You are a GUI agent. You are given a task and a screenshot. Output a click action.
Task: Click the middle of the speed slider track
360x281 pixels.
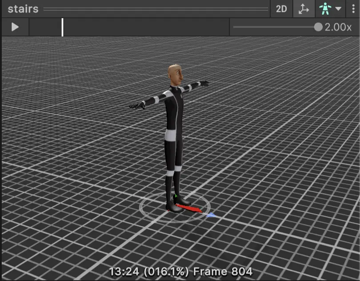coord(276,27)
